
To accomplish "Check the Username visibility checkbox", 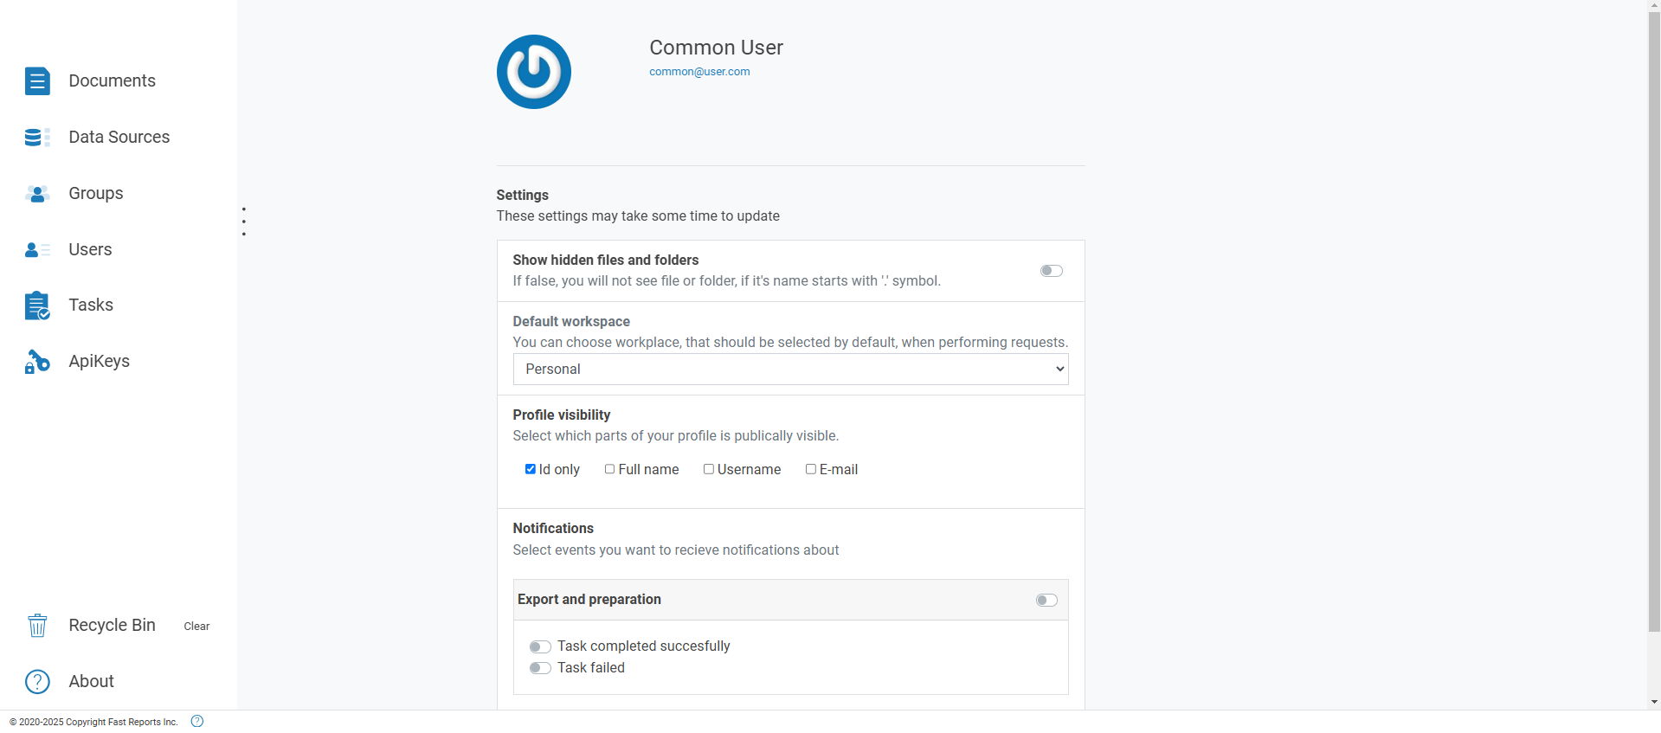I will pyautogui.click(x=709, y=469).
